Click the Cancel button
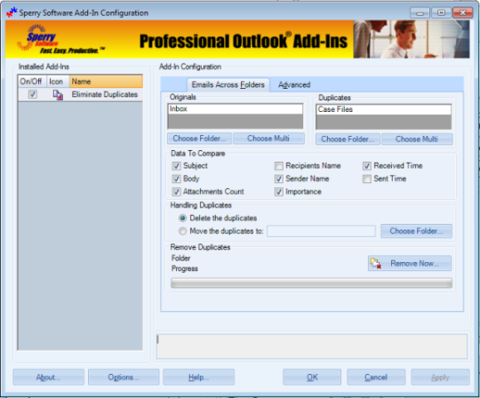The height and width of the screenshot is (398, 480). coord(376,378)
